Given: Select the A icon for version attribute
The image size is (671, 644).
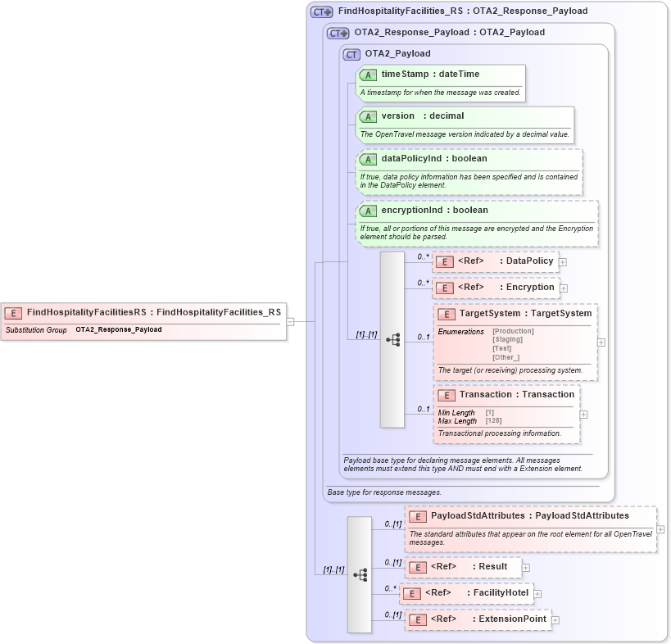Looking at the screenshot, I should click(369, 116).
